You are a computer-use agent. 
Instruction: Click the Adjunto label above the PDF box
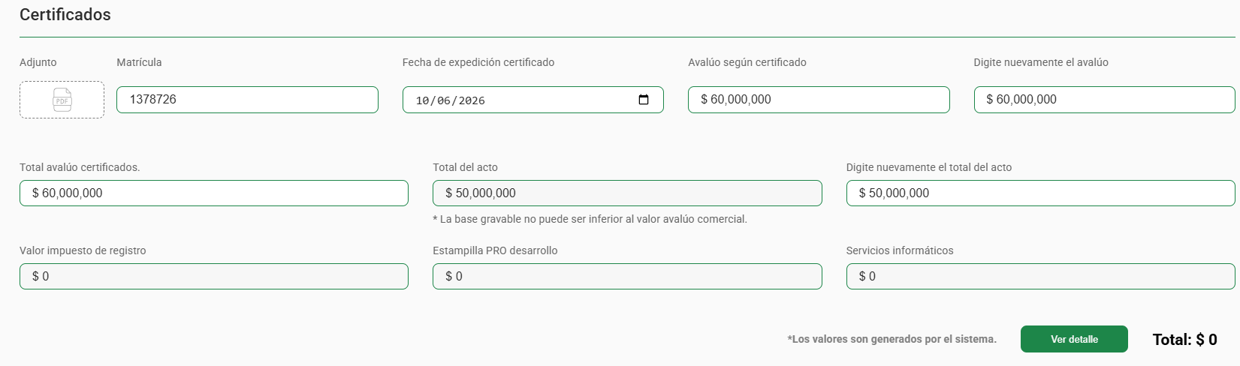(38, 62)
